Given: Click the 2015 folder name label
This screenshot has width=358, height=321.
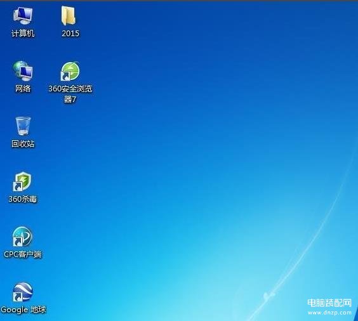Looking at the screenshot, I should [70, 34].
